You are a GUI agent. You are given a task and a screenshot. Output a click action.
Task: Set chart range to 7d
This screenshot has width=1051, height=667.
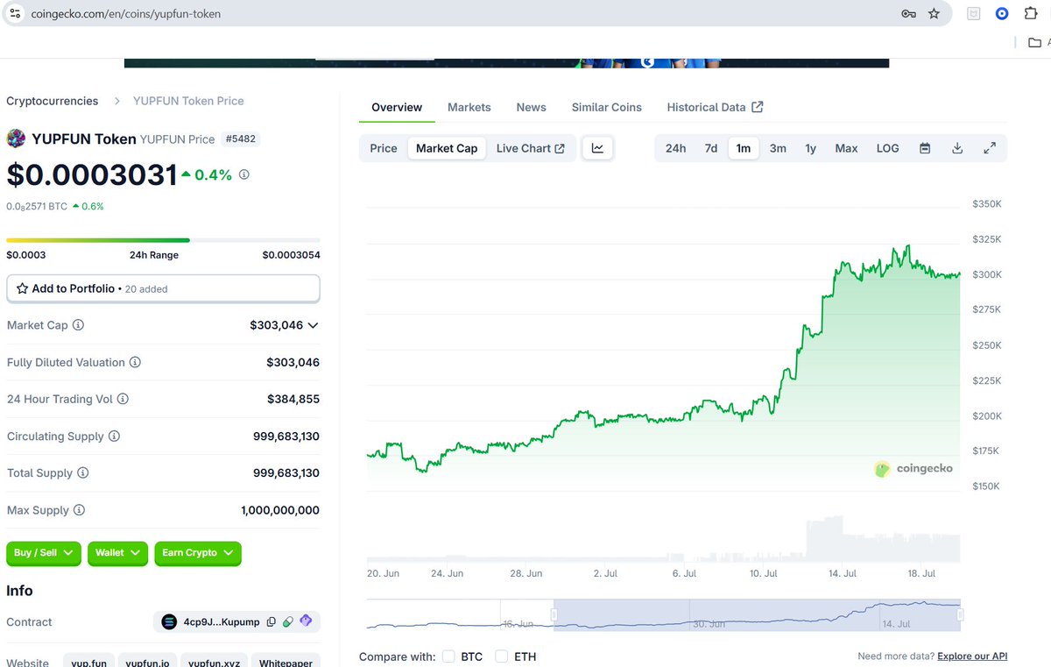pyautogui.click(x=711, y=148)
